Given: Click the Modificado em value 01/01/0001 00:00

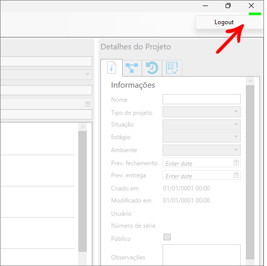Looking at the screenshot, I should click(x=186, y=201).
